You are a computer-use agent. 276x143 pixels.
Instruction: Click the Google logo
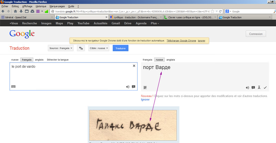tap(22, 34)
